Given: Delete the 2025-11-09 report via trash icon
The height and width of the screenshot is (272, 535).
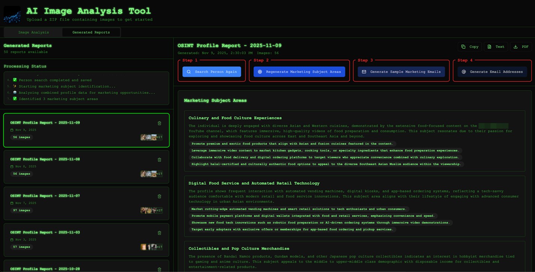Looking at the screenshot, I should pyautogui.click(x=159, y=123).
